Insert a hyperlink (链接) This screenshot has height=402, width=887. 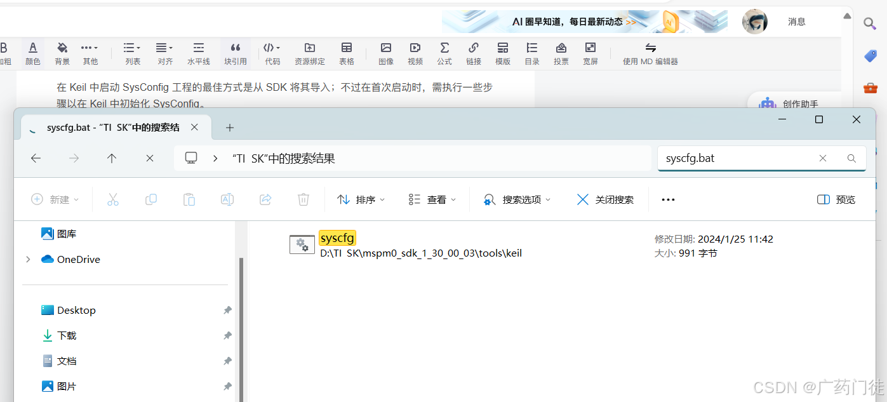pyautogui.click(x=474, y=53)
